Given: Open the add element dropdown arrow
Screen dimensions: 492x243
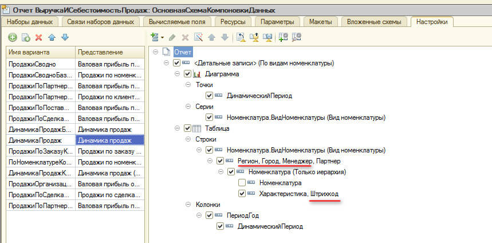Looking at the screenshot, I should coord(162,37).
